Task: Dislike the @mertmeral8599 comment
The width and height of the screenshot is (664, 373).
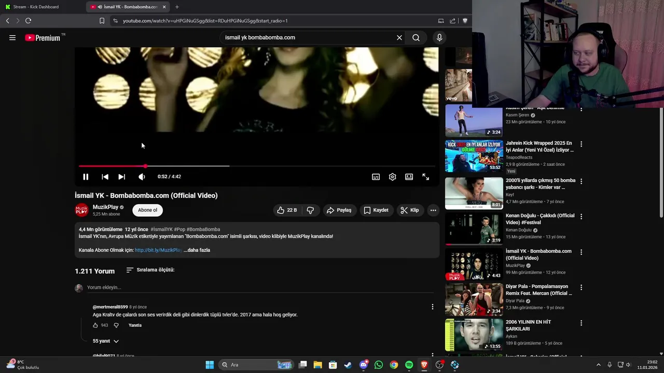Action: coord(116,325)
